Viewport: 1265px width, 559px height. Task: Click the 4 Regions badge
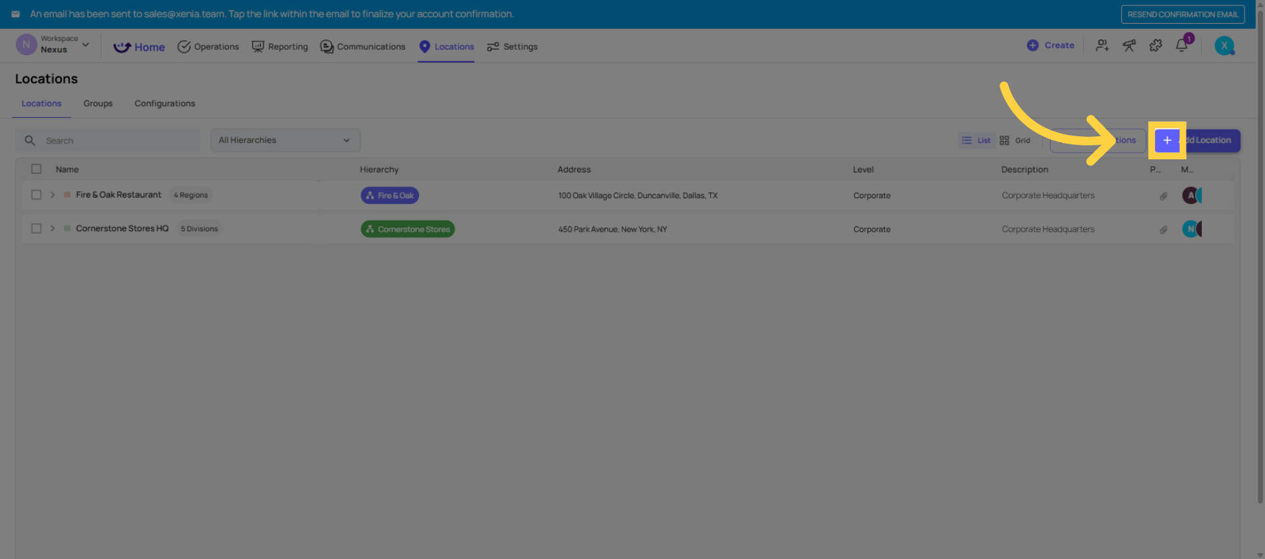click(x=191, y=195)
